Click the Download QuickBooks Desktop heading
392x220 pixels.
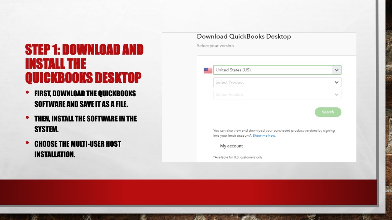pyautogui.click(x=244, y=36)
